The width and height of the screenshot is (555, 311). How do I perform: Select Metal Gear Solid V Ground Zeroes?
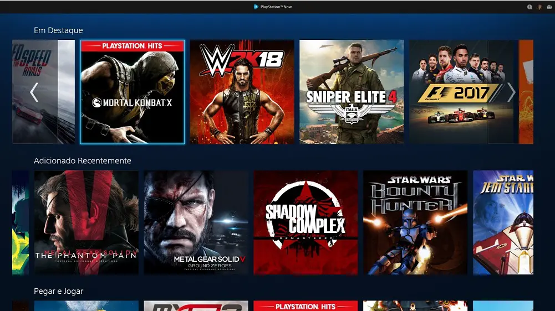pos(196,222)
